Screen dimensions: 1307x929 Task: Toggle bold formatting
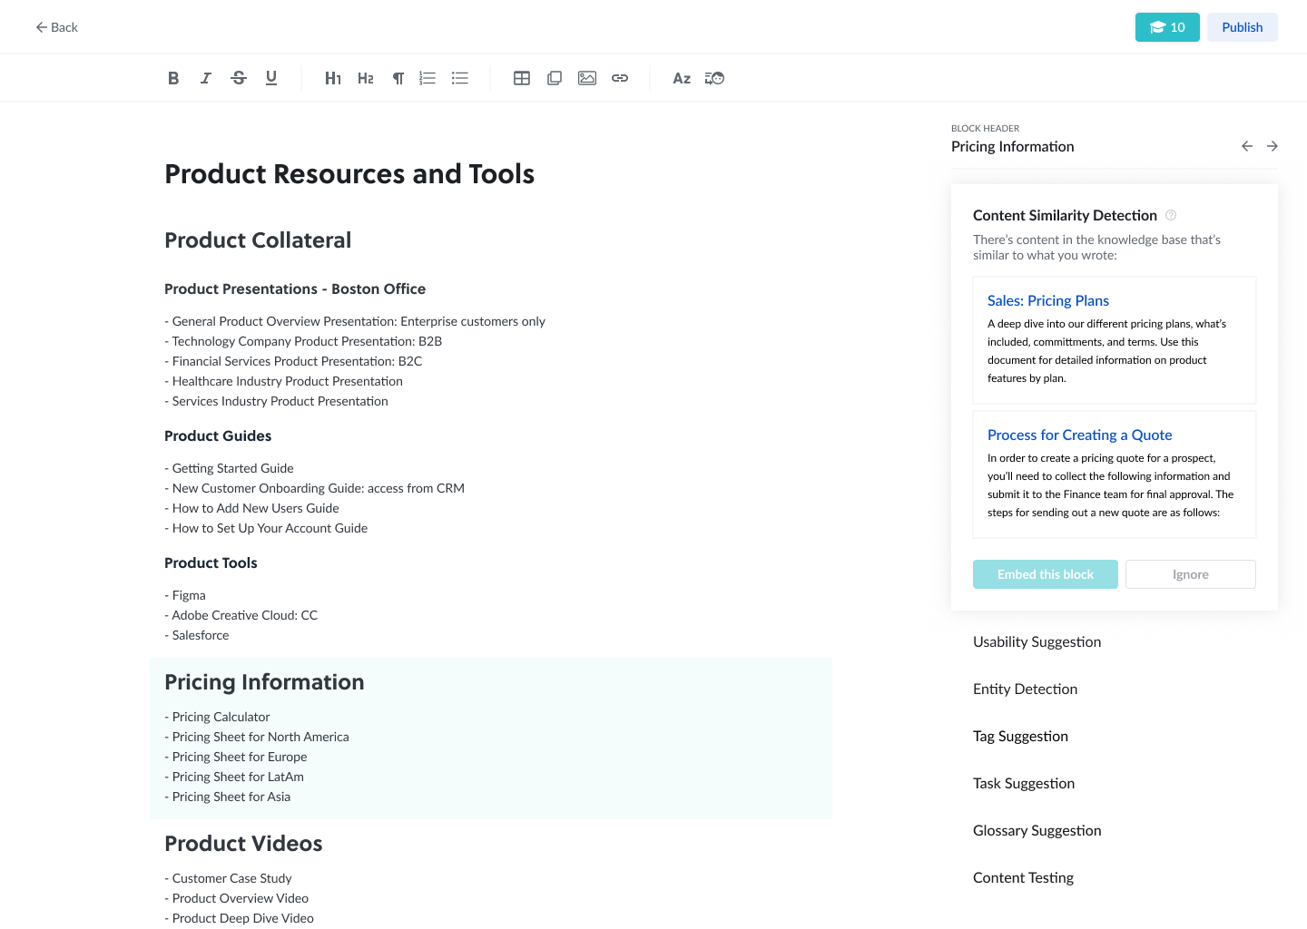tap(173, 78)
